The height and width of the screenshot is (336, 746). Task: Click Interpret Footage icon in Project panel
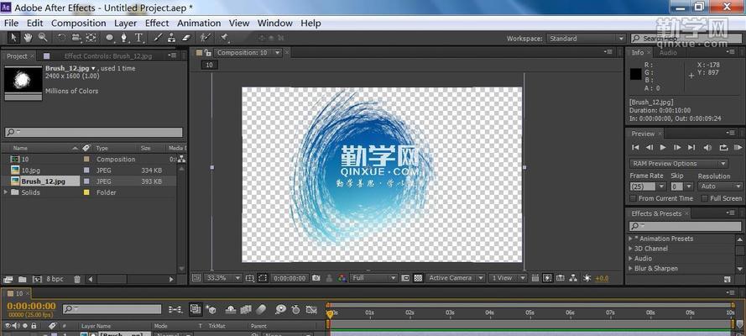[8, 280]
